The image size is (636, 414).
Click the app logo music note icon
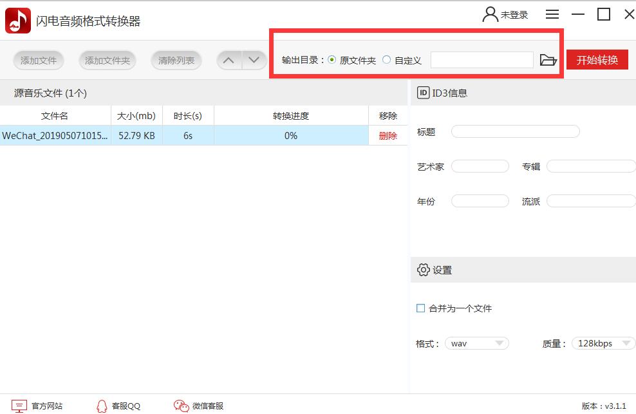point(17,20)
